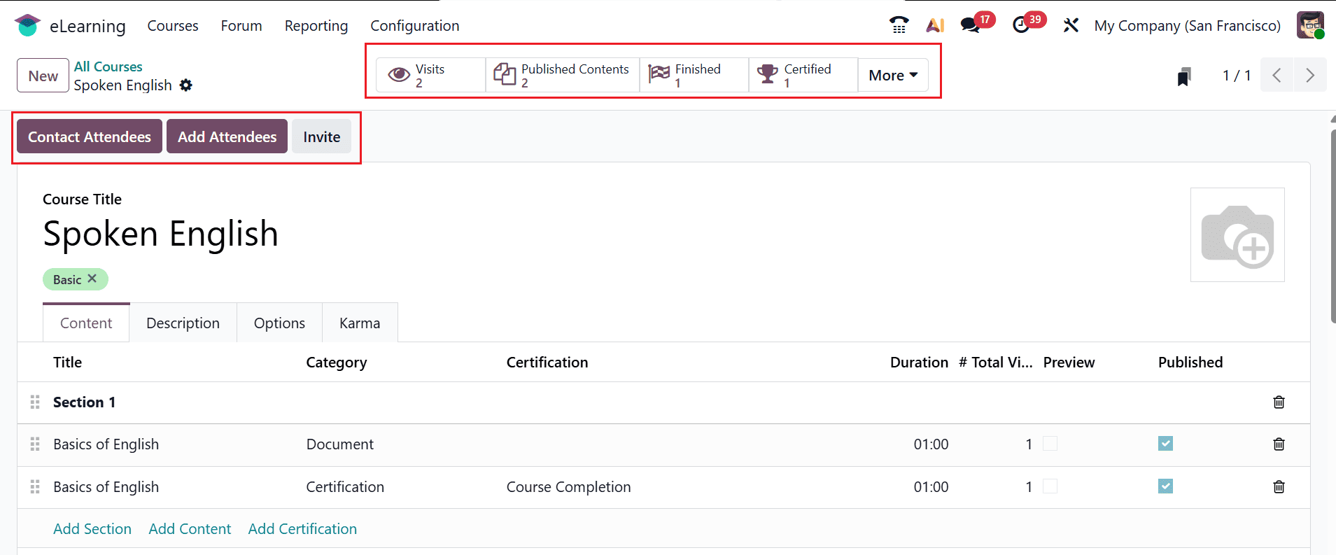Click the 1 / 1 pager counter
The height and width of the screenshot is (555, 1336).
(x=1237, y=76)
